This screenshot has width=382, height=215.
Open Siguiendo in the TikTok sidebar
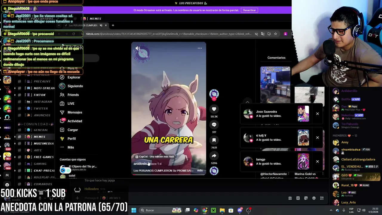(x=71, y=86)
